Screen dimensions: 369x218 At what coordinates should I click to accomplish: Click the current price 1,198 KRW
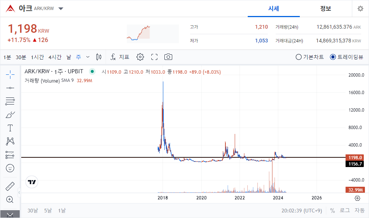click(29, 29)
